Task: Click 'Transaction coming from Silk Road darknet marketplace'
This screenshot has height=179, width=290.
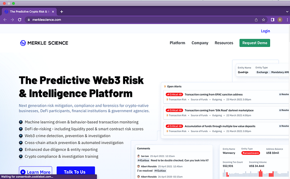Action: 219,110
